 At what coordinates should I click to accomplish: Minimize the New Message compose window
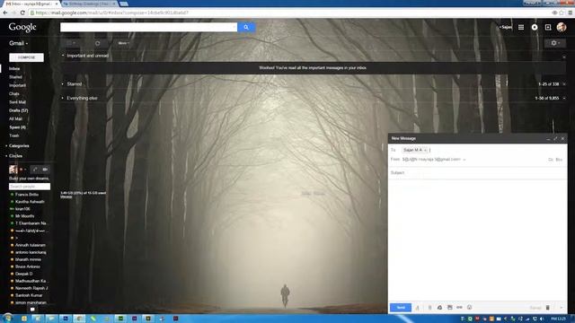[548, 138]
